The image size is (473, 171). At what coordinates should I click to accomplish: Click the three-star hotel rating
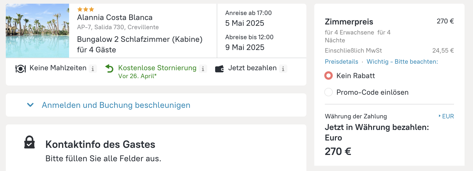pos(86,9)
